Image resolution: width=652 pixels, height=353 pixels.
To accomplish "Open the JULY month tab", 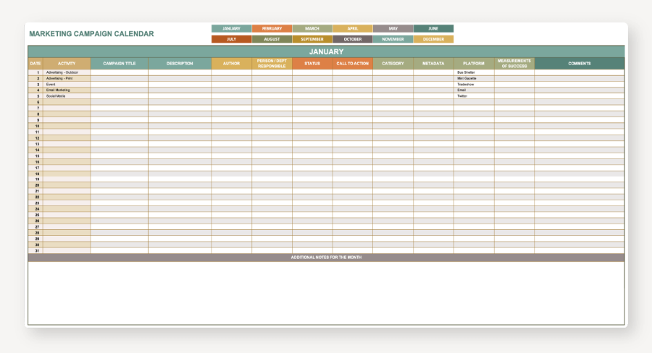I will [x=231, y=39].
